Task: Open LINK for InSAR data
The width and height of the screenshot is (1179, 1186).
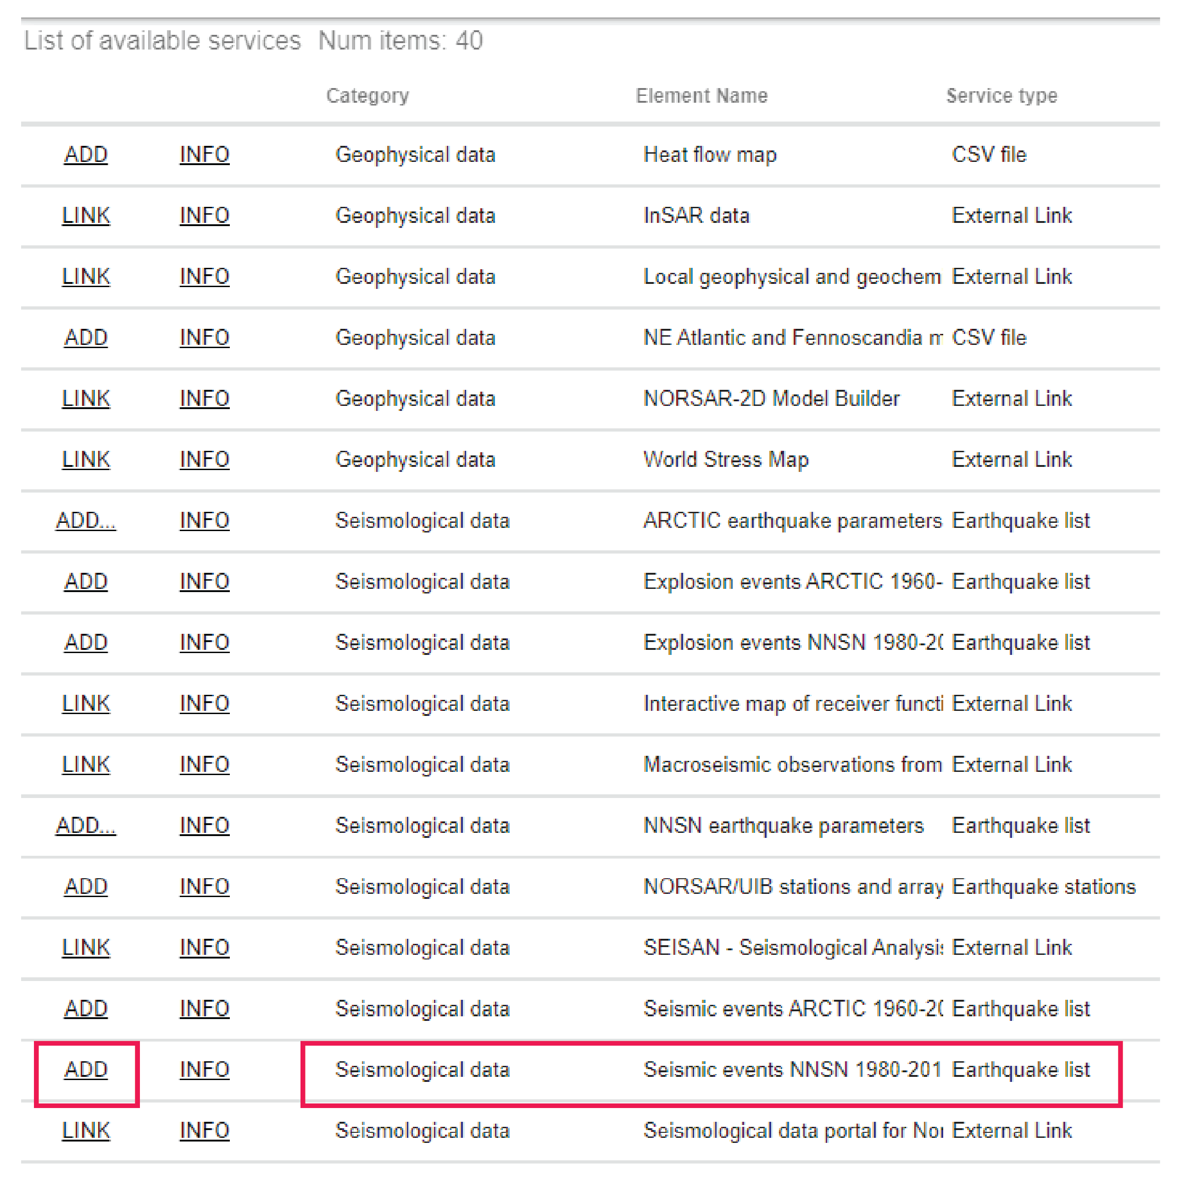Action: (x=86, y=216)
